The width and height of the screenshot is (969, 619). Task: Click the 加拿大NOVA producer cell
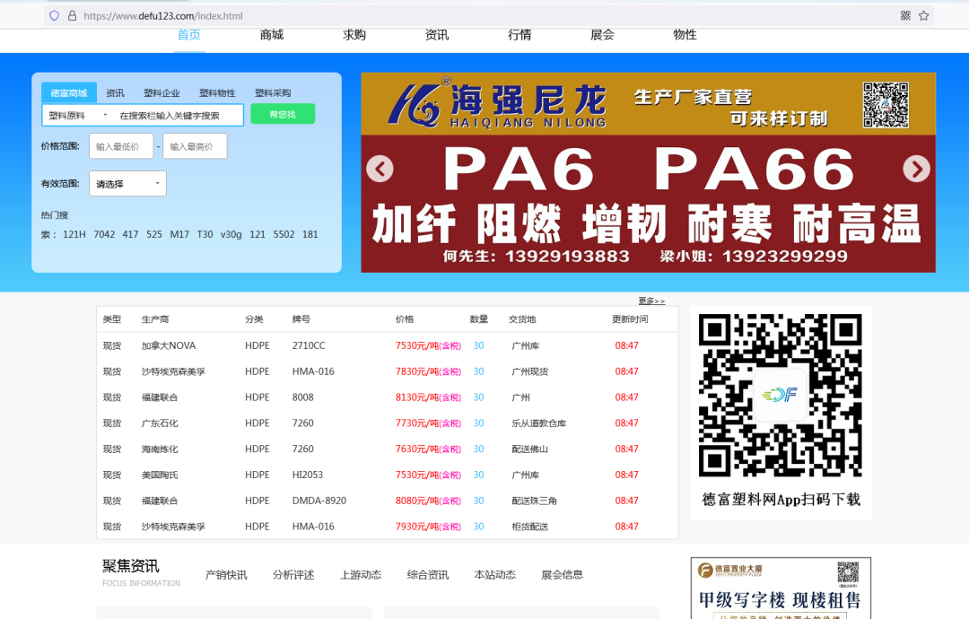coord(169,346)
